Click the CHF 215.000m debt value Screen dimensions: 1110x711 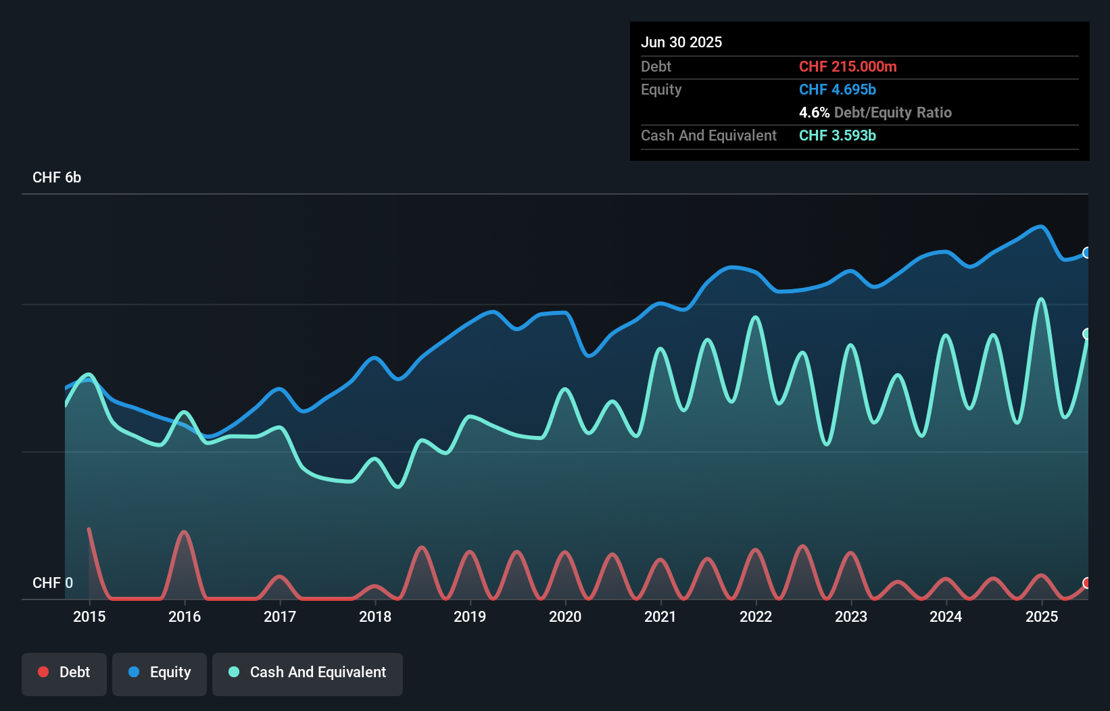tap(848, 66)
